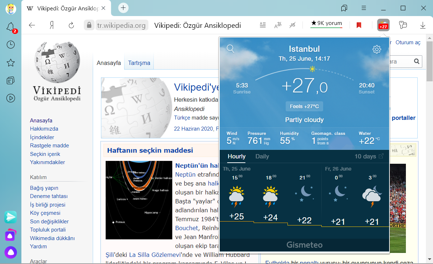Open Gismeteo footer link
The image size is (433, 264).
click(304, 245)
